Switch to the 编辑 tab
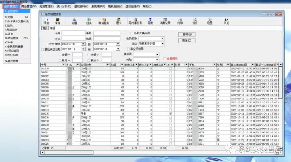The image size is (291, 162). pos(52,28)
